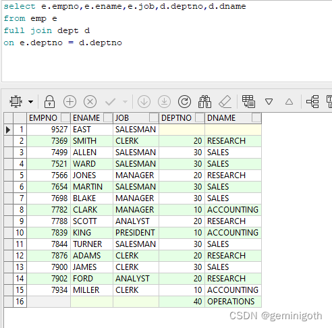Screen dimensions: 332x328
Task: Open the select-grid dropdown arrow
Action: (x=31, y=102)
